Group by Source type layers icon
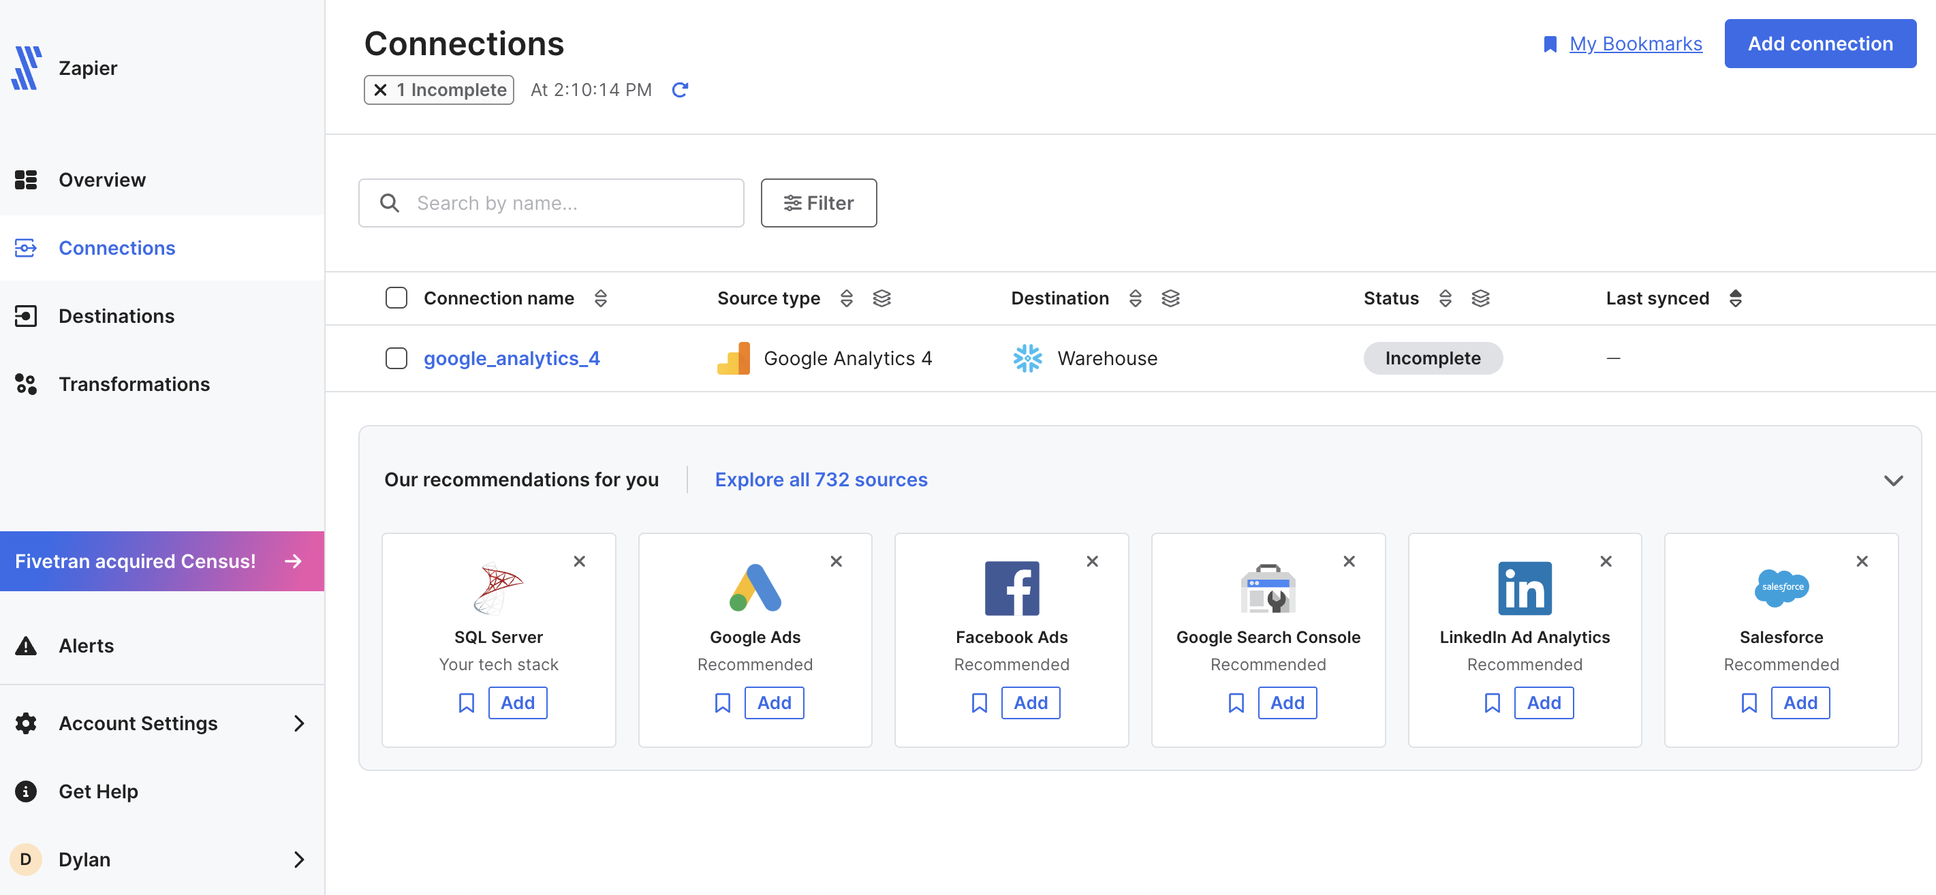1936x895 pixels. click(881, 298)
